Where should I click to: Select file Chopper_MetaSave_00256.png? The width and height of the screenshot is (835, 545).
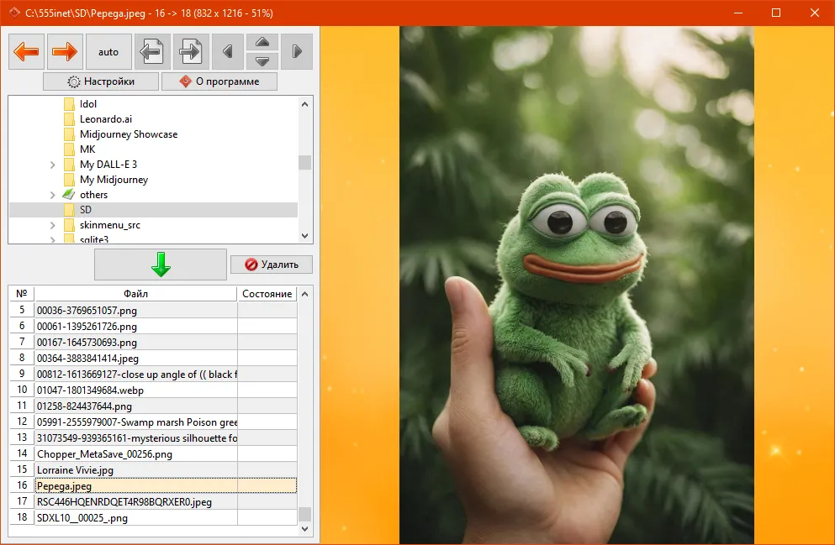(x=135, y=454)
